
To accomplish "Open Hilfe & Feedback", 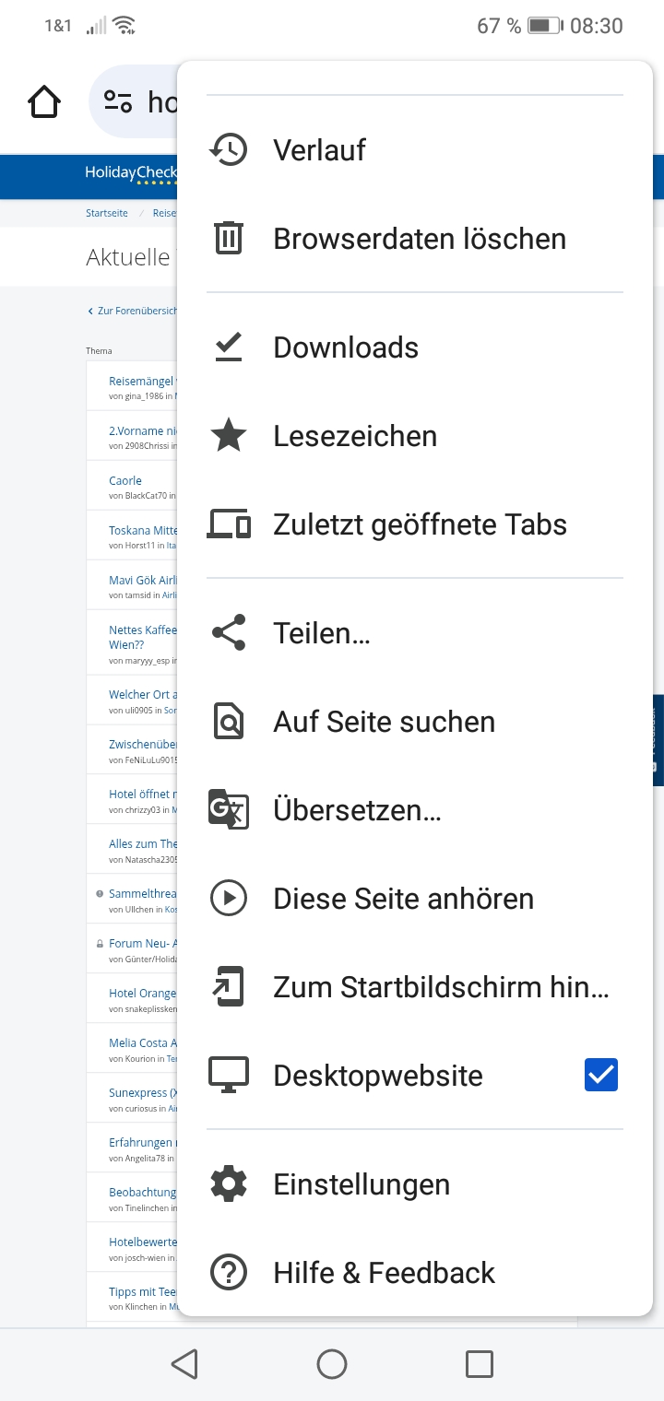I will (384, 1273).
